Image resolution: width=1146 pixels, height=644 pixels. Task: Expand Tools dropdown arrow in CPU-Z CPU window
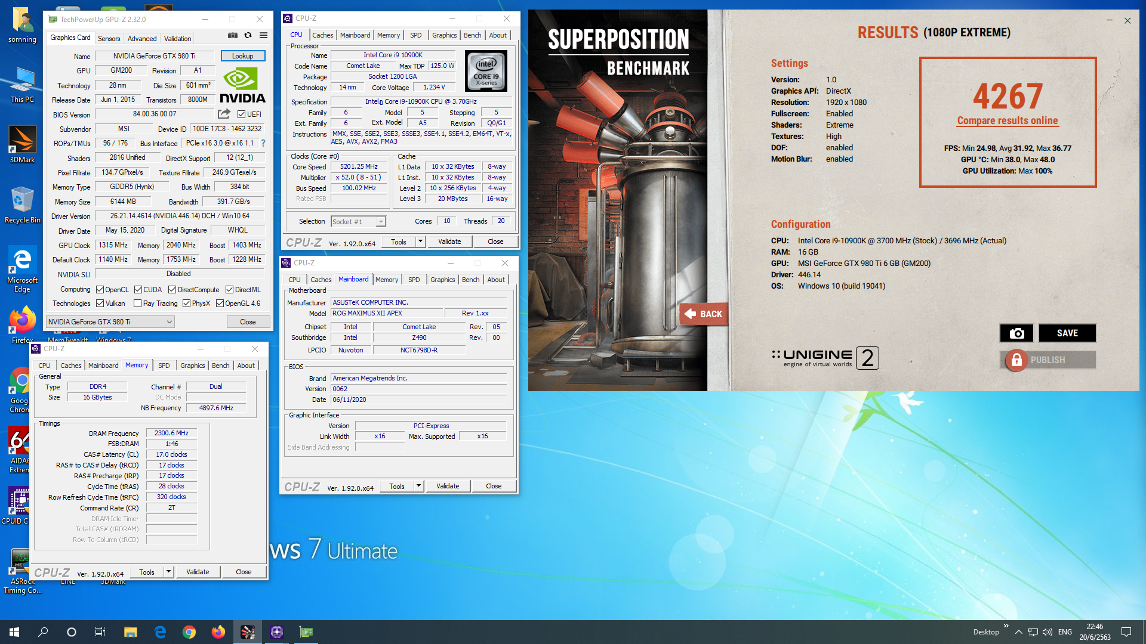[420, 241]
